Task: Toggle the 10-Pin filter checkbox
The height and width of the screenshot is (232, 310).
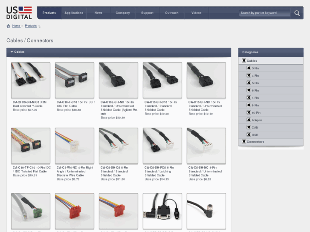Action: click(x=249, y=112)
